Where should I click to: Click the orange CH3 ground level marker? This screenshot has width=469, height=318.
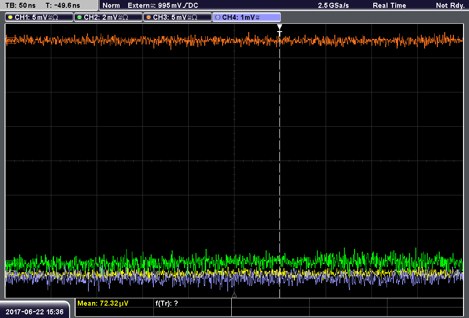coord(11,41)
